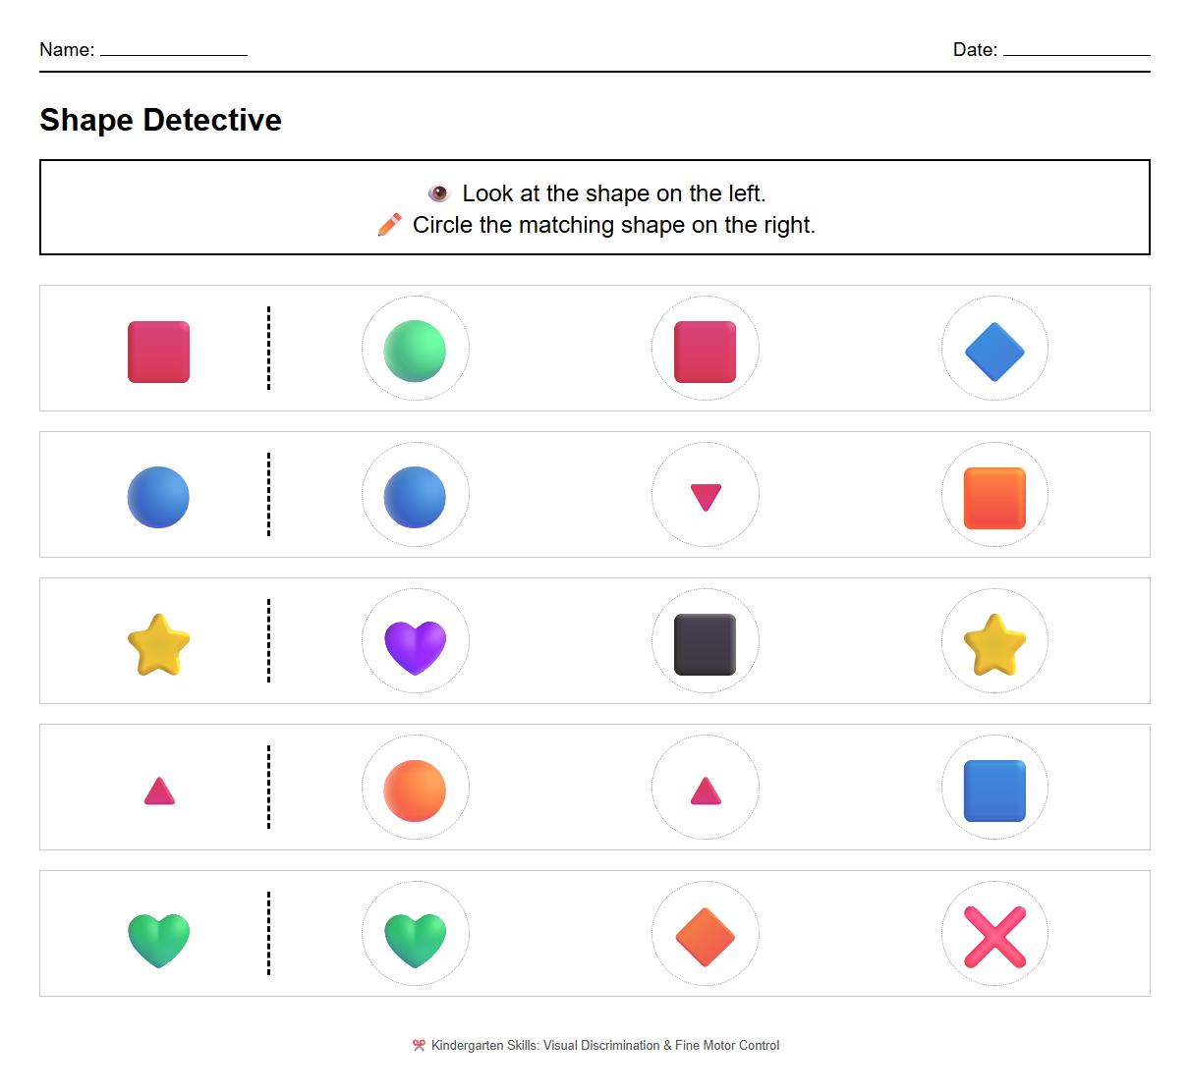Viewport: 1190px width, 1092px height.
Task: Select the yellow star matching answer
Action: pyautogui.click(x=994, y=643)
